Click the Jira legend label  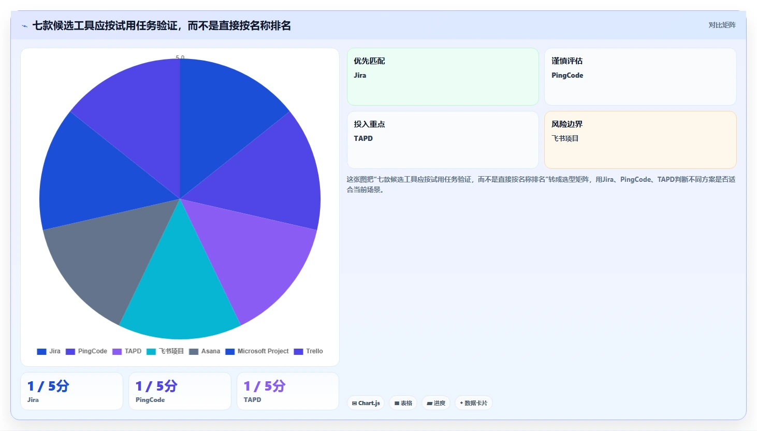point(55,351)
